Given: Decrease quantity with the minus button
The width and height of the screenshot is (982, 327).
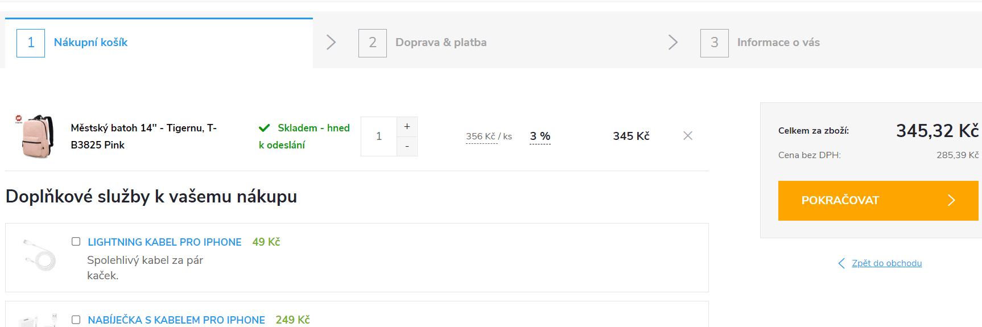Looking at the screenshot, I should click(407, 147).
